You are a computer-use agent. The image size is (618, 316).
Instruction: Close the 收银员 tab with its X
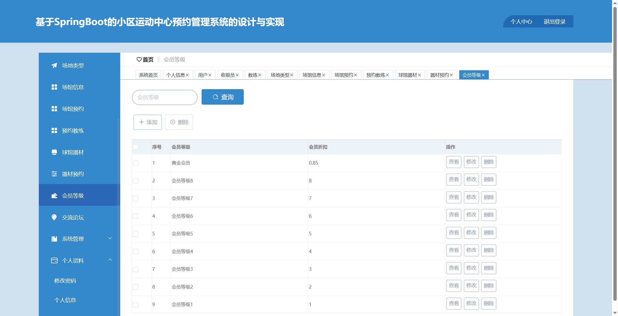click(x=237, y=75)
